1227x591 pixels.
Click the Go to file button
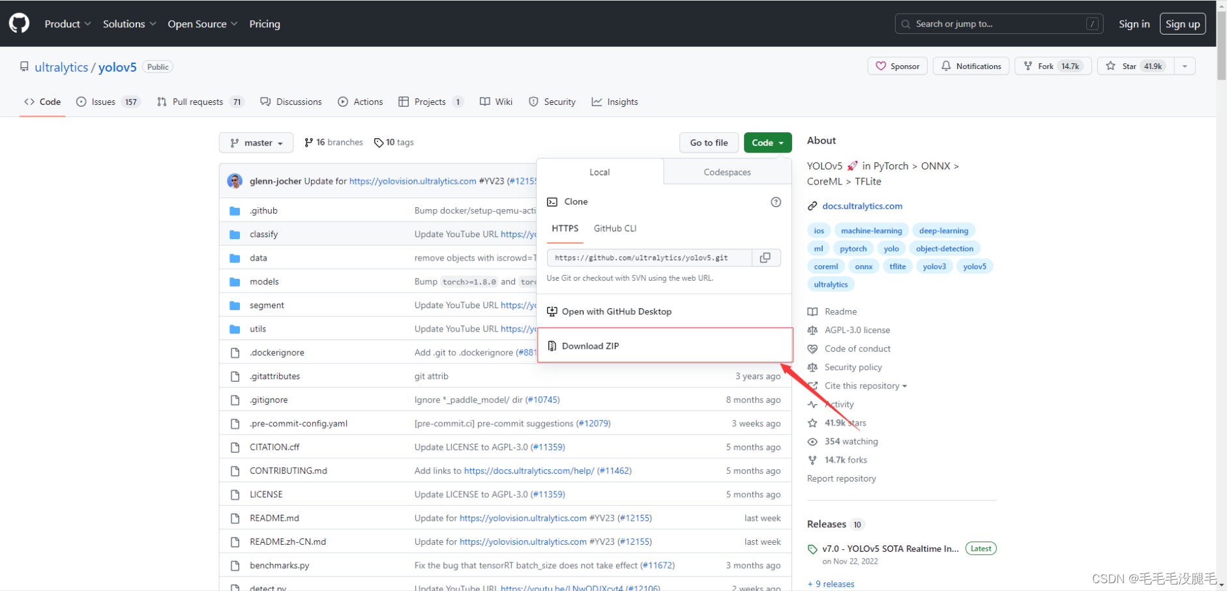(709, 143)
